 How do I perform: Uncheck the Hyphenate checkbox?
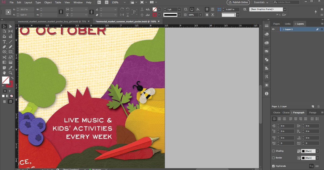(274, 166)
